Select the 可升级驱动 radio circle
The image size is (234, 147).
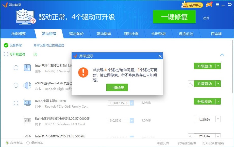[6, 54]
